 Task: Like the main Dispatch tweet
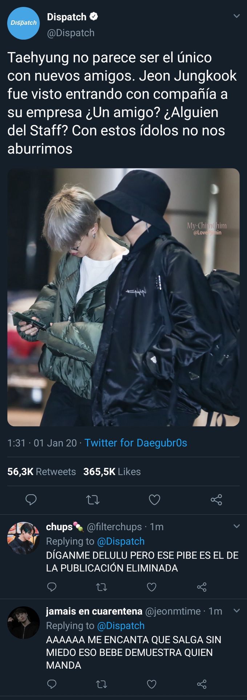click(x=154, y=499)
